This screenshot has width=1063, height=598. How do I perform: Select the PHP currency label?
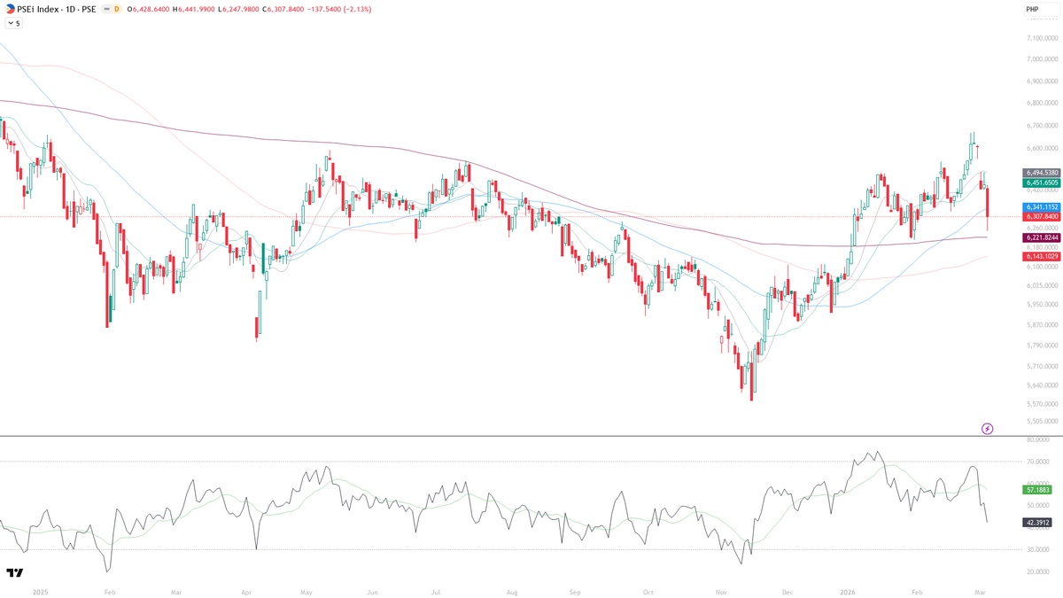coord(1031,7)
